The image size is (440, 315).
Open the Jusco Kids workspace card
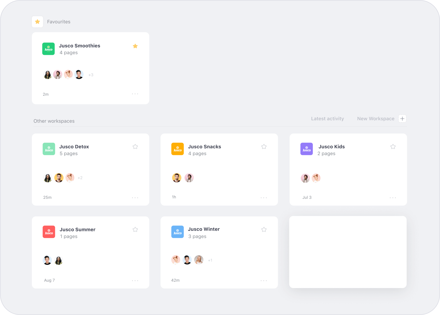[x=348, y=169]
